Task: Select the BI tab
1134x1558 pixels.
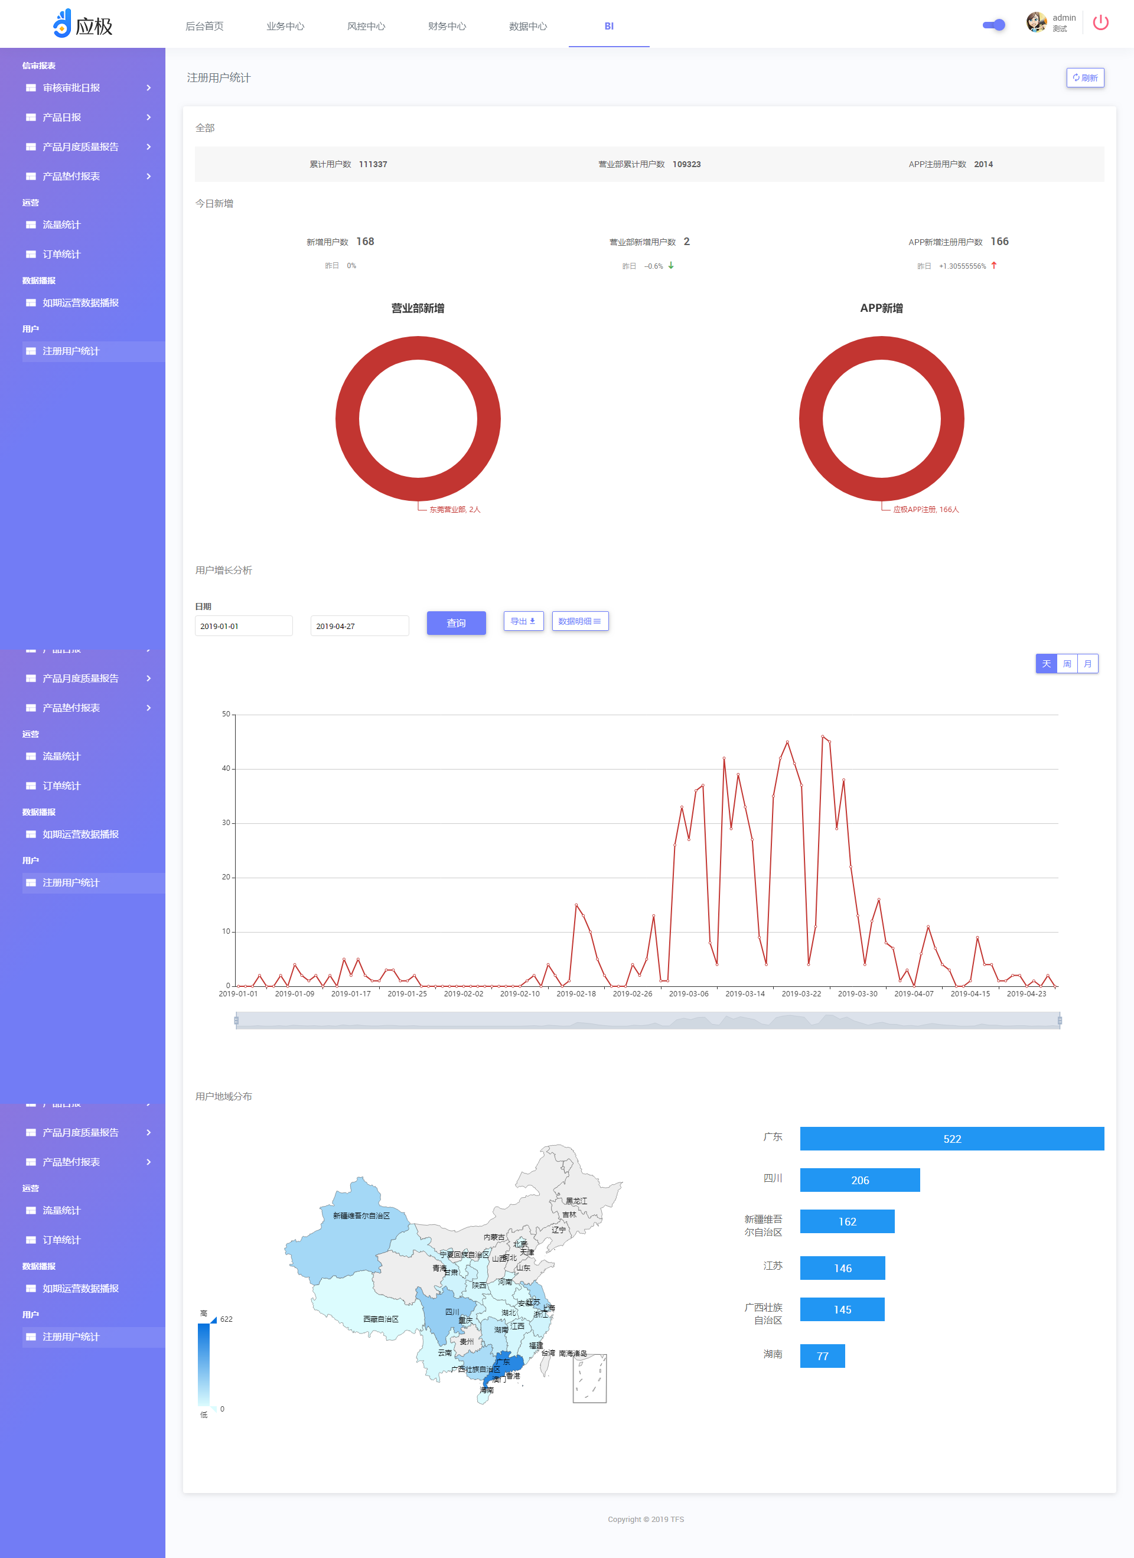Action: [x=610, y=26]
